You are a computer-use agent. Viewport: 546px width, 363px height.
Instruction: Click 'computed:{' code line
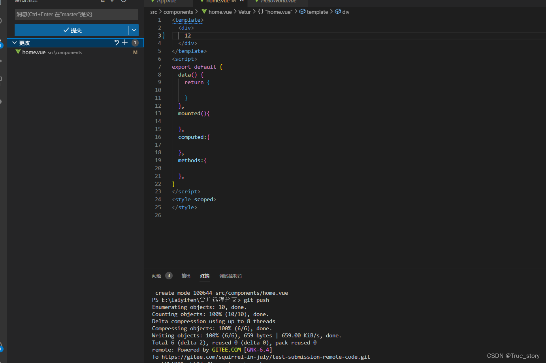(x=194, y=137)
